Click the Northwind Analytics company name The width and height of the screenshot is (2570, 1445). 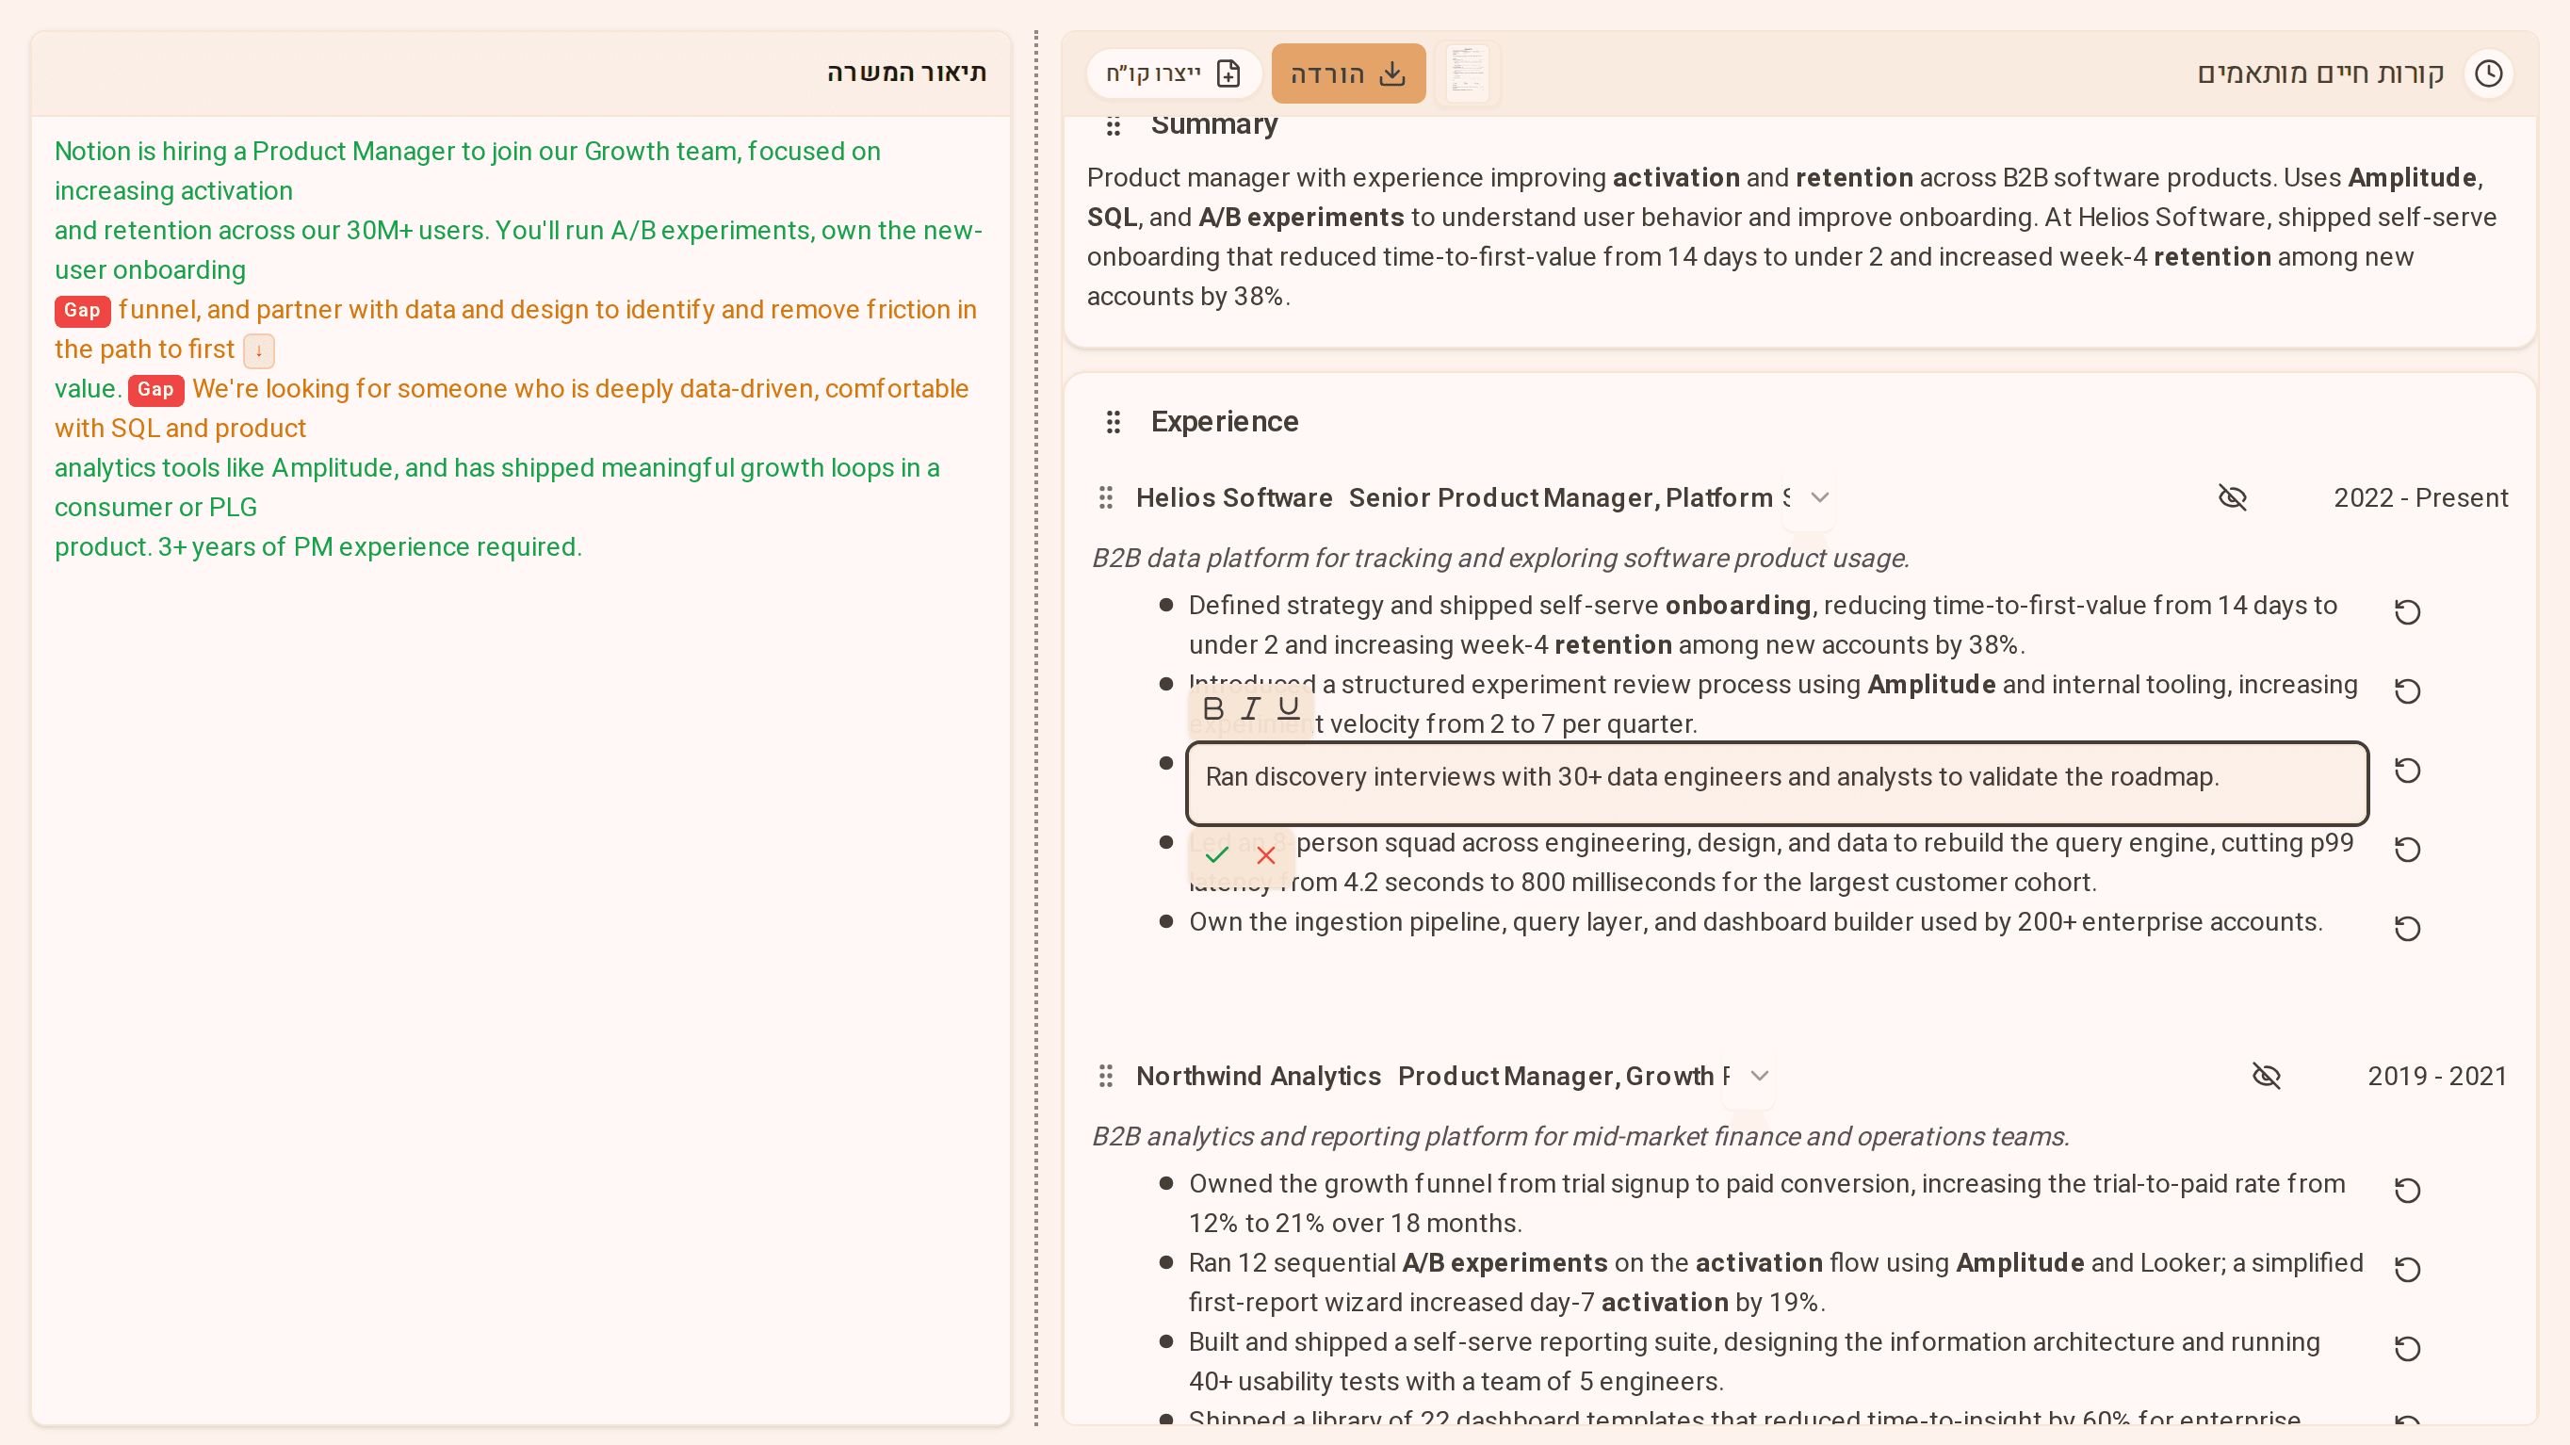1258,1076
